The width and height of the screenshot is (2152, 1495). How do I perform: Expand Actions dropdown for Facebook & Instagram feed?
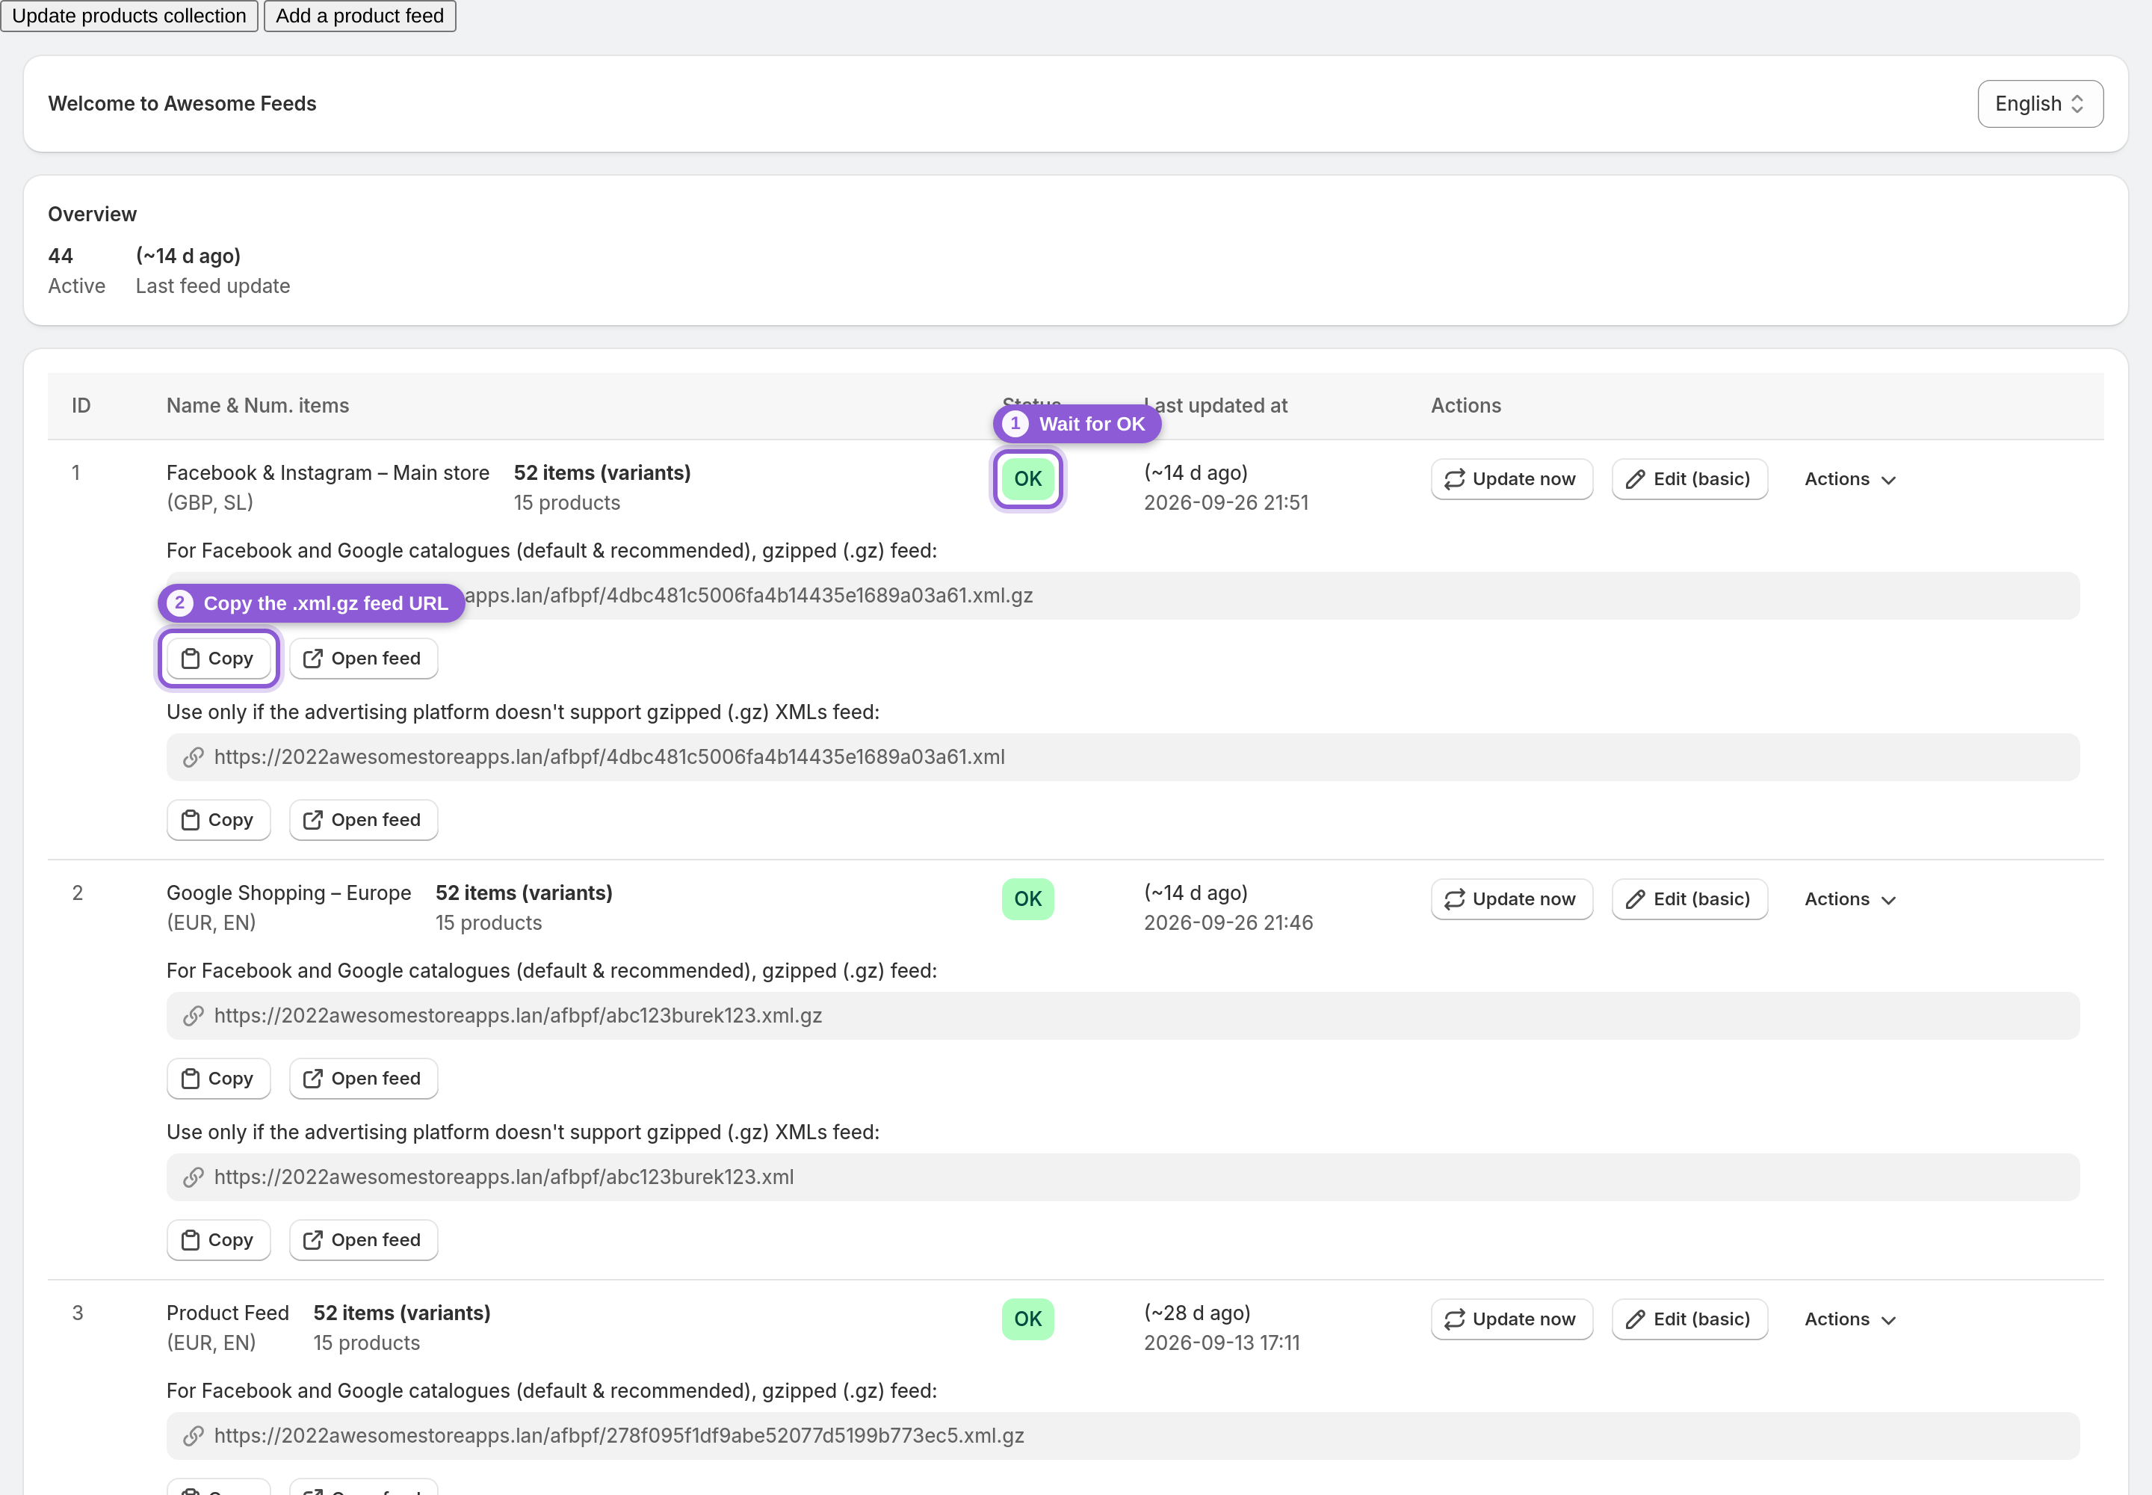1850,478
